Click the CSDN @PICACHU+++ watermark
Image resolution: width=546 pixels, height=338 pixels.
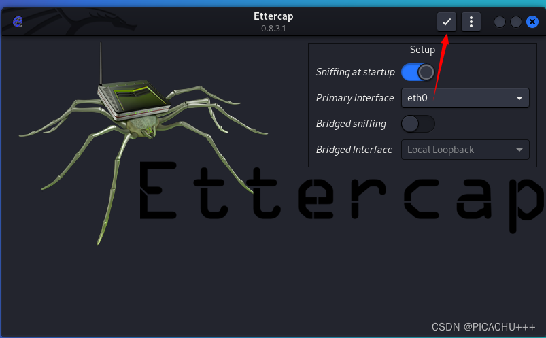tap(485, 327)
